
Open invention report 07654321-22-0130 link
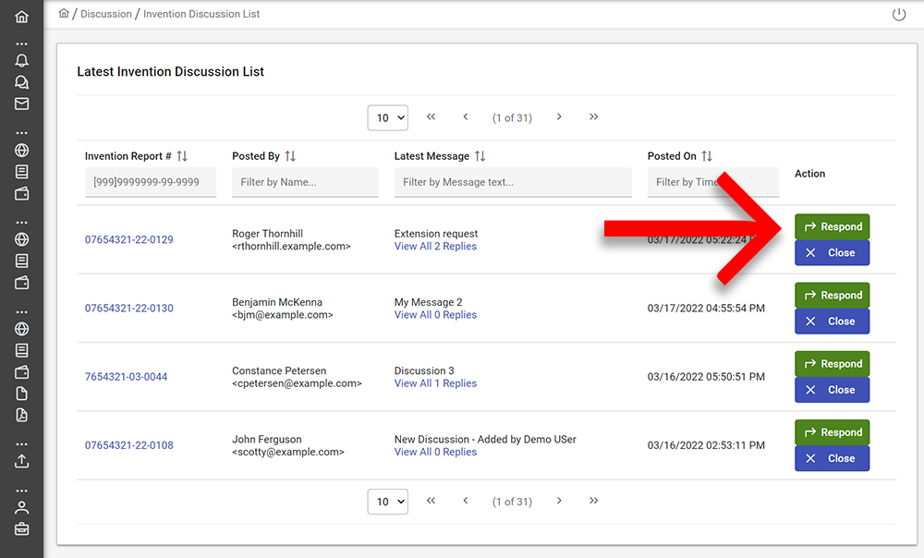(x=129, y=309)
